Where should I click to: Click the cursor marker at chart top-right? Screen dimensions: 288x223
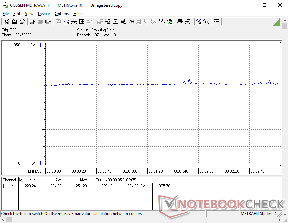281,43
